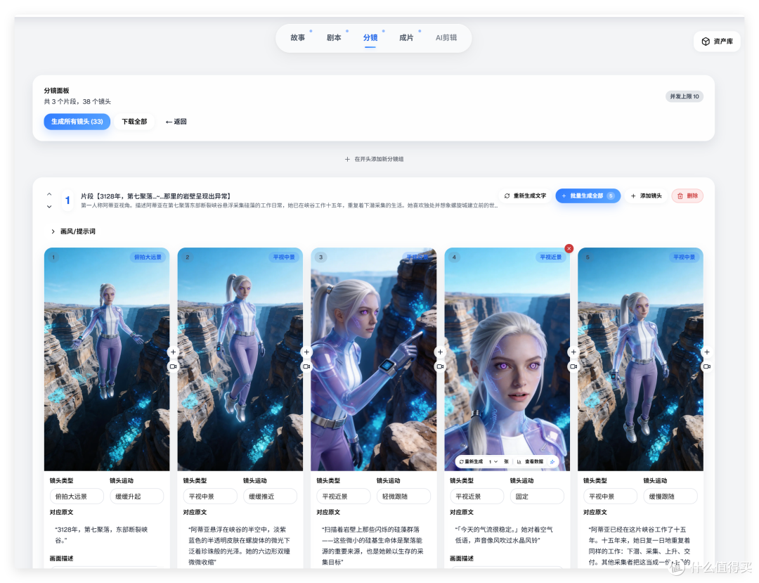Switch to the 故事 tab

coord(298,38)
